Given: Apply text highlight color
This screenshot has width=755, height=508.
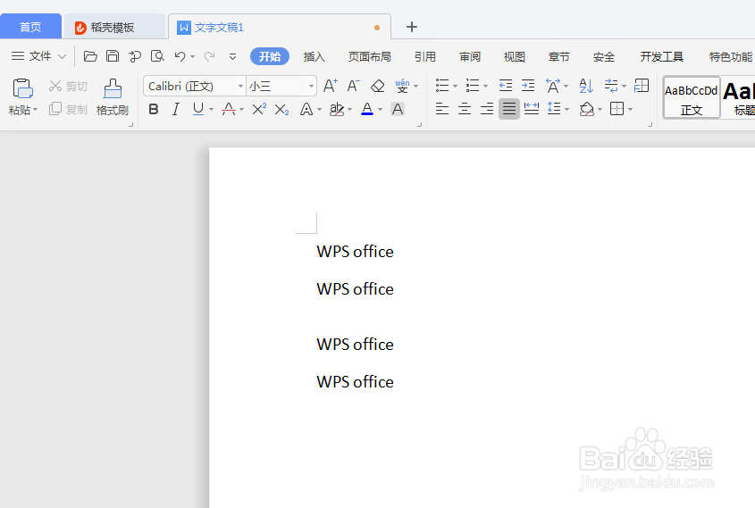Looking at the screenshot, I should (337, 109).
